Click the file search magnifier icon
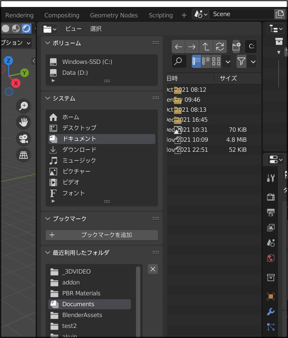 179,61
